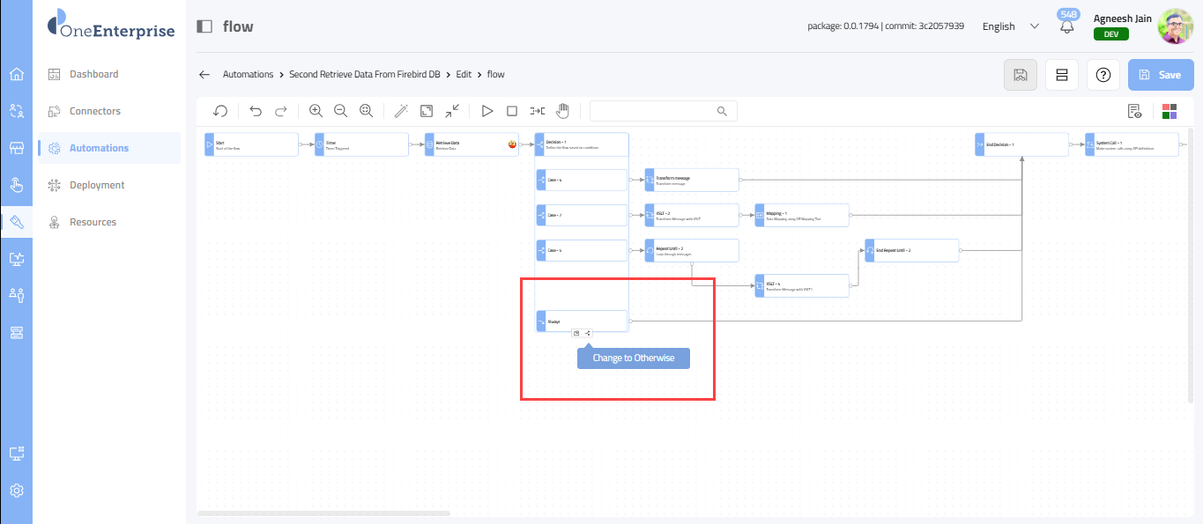Viewport: 1203px width, 524px height.
Task: Open the English language dropdown
Action: coord(1010,26)
